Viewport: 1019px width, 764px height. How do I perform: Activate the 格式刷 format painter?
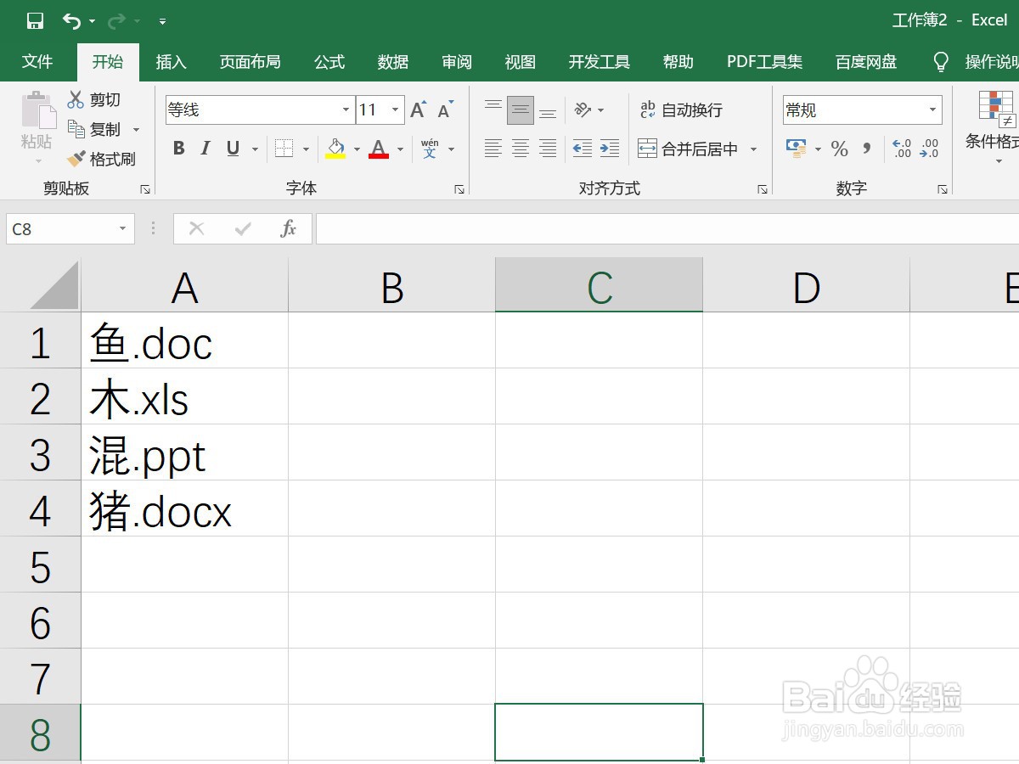(102, 159)
